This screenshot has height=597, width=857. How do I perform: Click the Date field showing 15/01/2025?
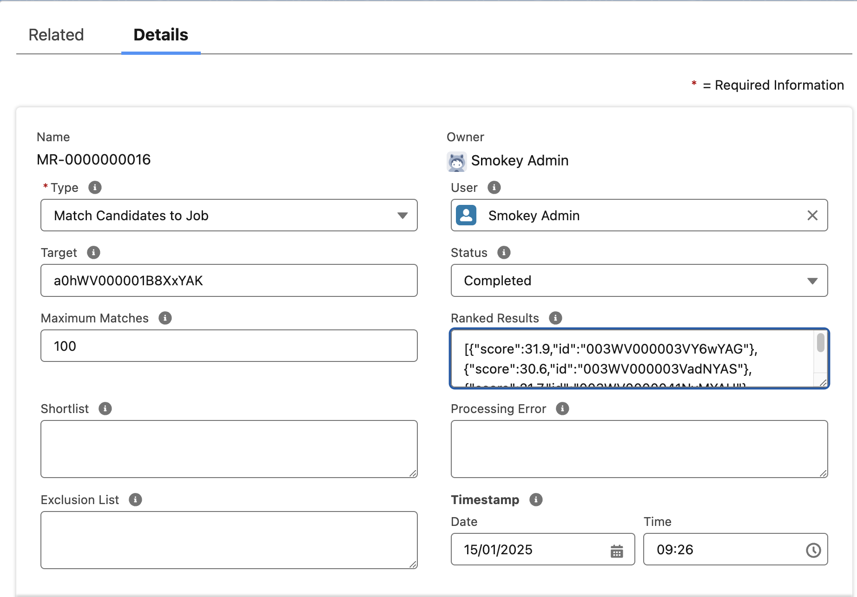tap(543, 549)
